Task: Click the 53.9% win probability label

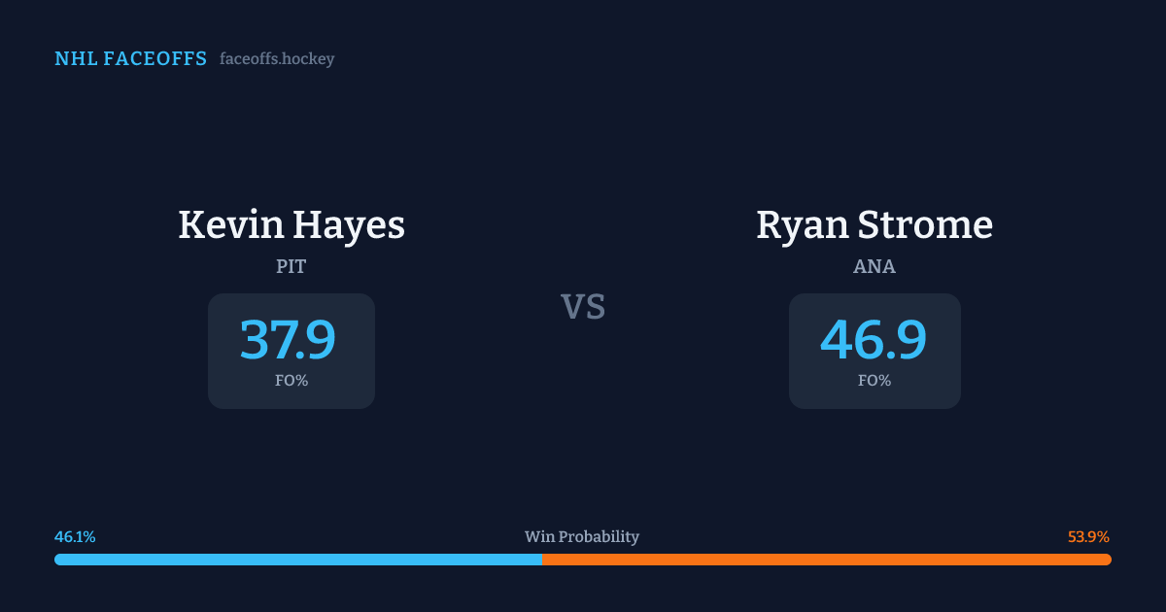Action: (1088, 537)
